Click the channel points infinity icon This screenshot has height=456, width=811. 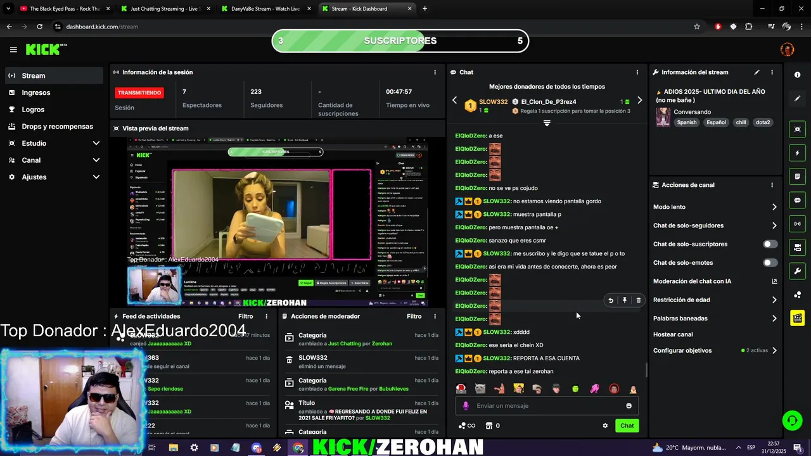[467, 426]
